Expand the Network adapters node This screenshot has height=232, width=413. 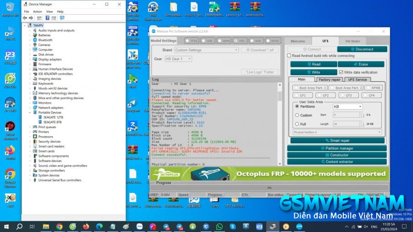click(x=30, y=108)
